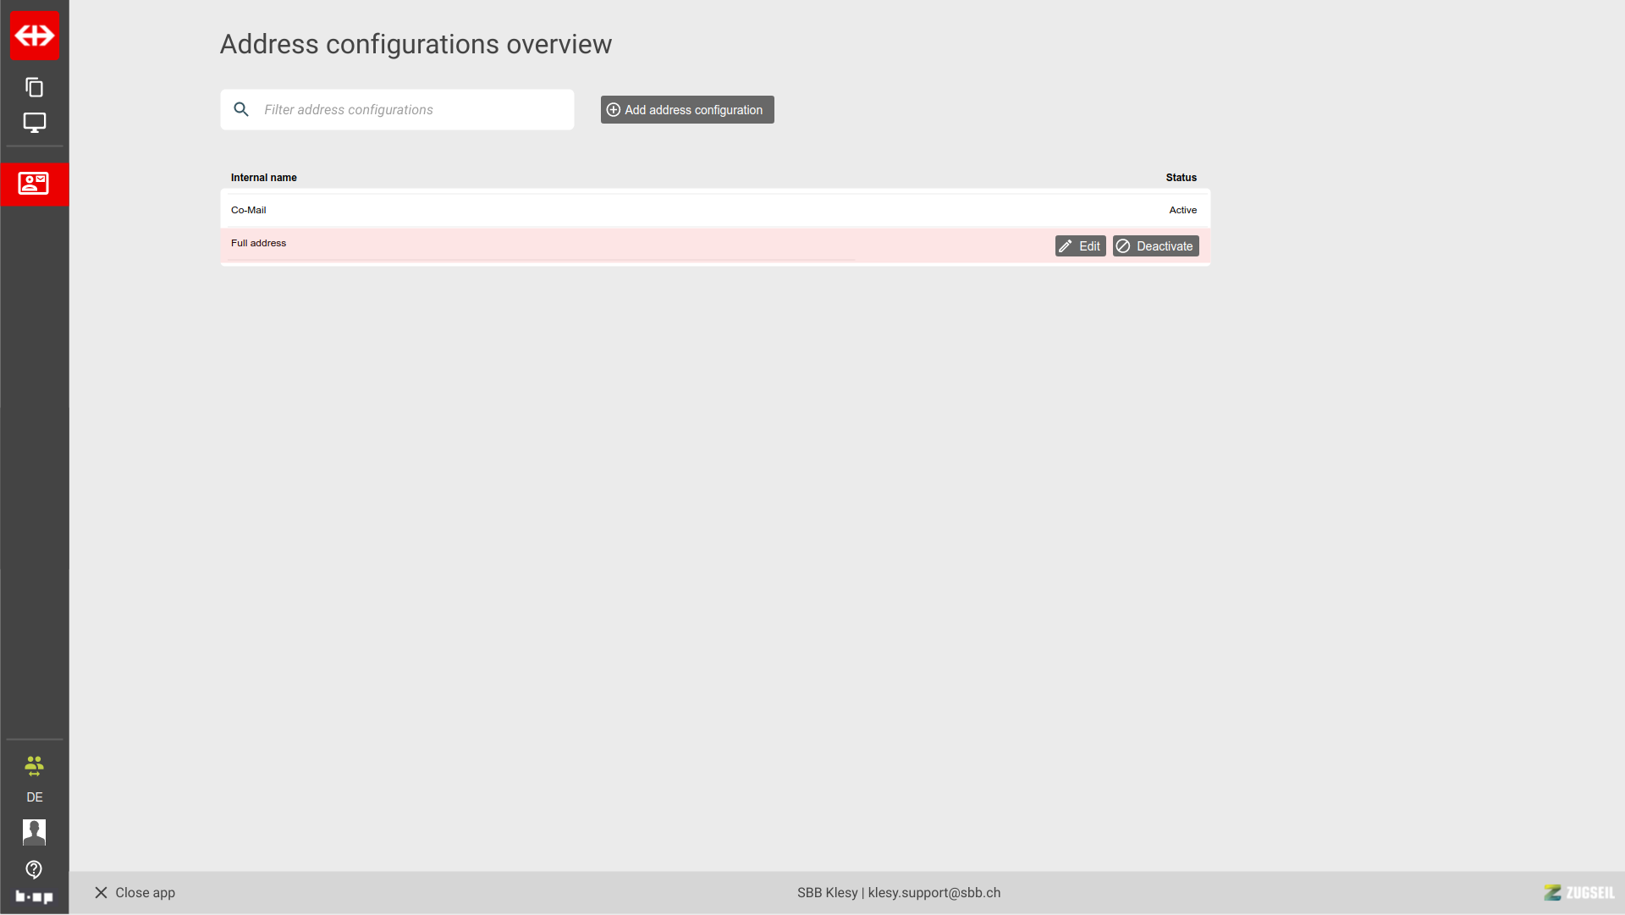This screenshot has width=1625, height=915.
Task: Select the Co-Mail row
Action: pos(249,210)
